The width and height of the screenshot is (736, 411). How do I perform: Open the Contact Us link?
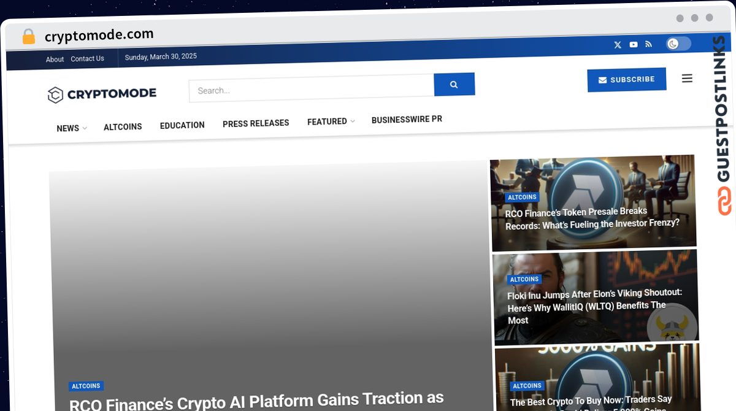pos(87,59)
